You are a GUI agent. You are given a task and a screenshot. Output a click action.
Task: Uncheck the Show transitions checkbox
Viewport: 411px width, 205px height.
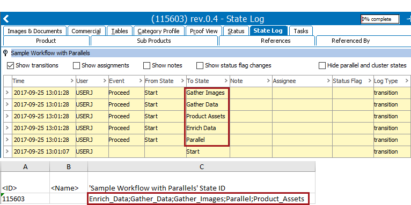[10, 65]
